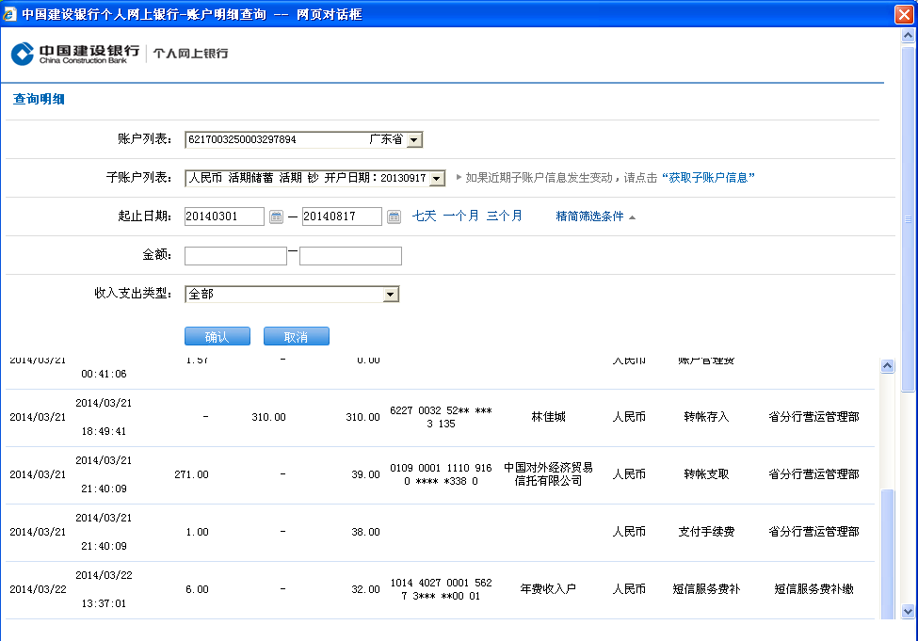Viewport: 918px width, 641px height.
Task: Collapse the 精简筛选条件 filter section
Action: (x=595, y=216)
